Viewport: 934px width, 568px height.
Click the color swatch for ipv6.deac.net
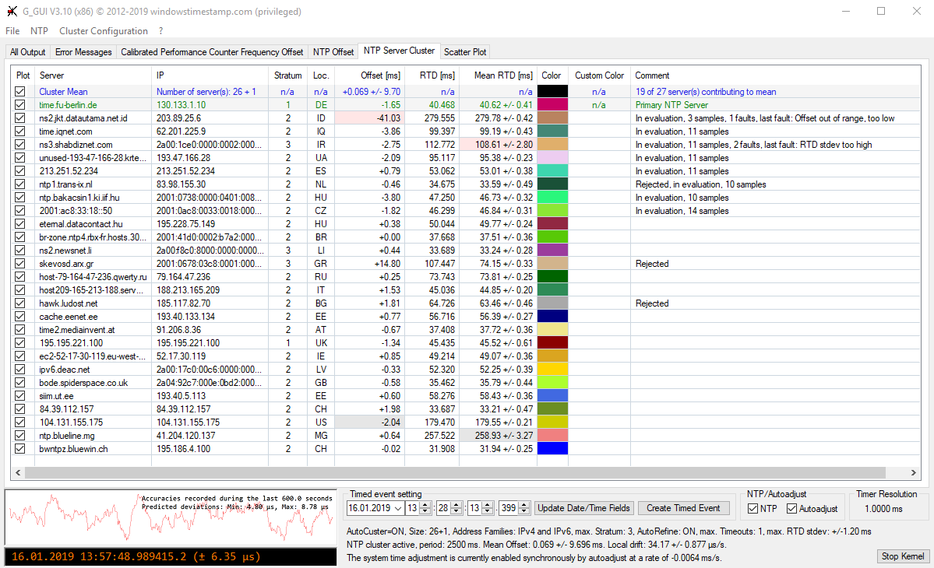coord(552,370)
